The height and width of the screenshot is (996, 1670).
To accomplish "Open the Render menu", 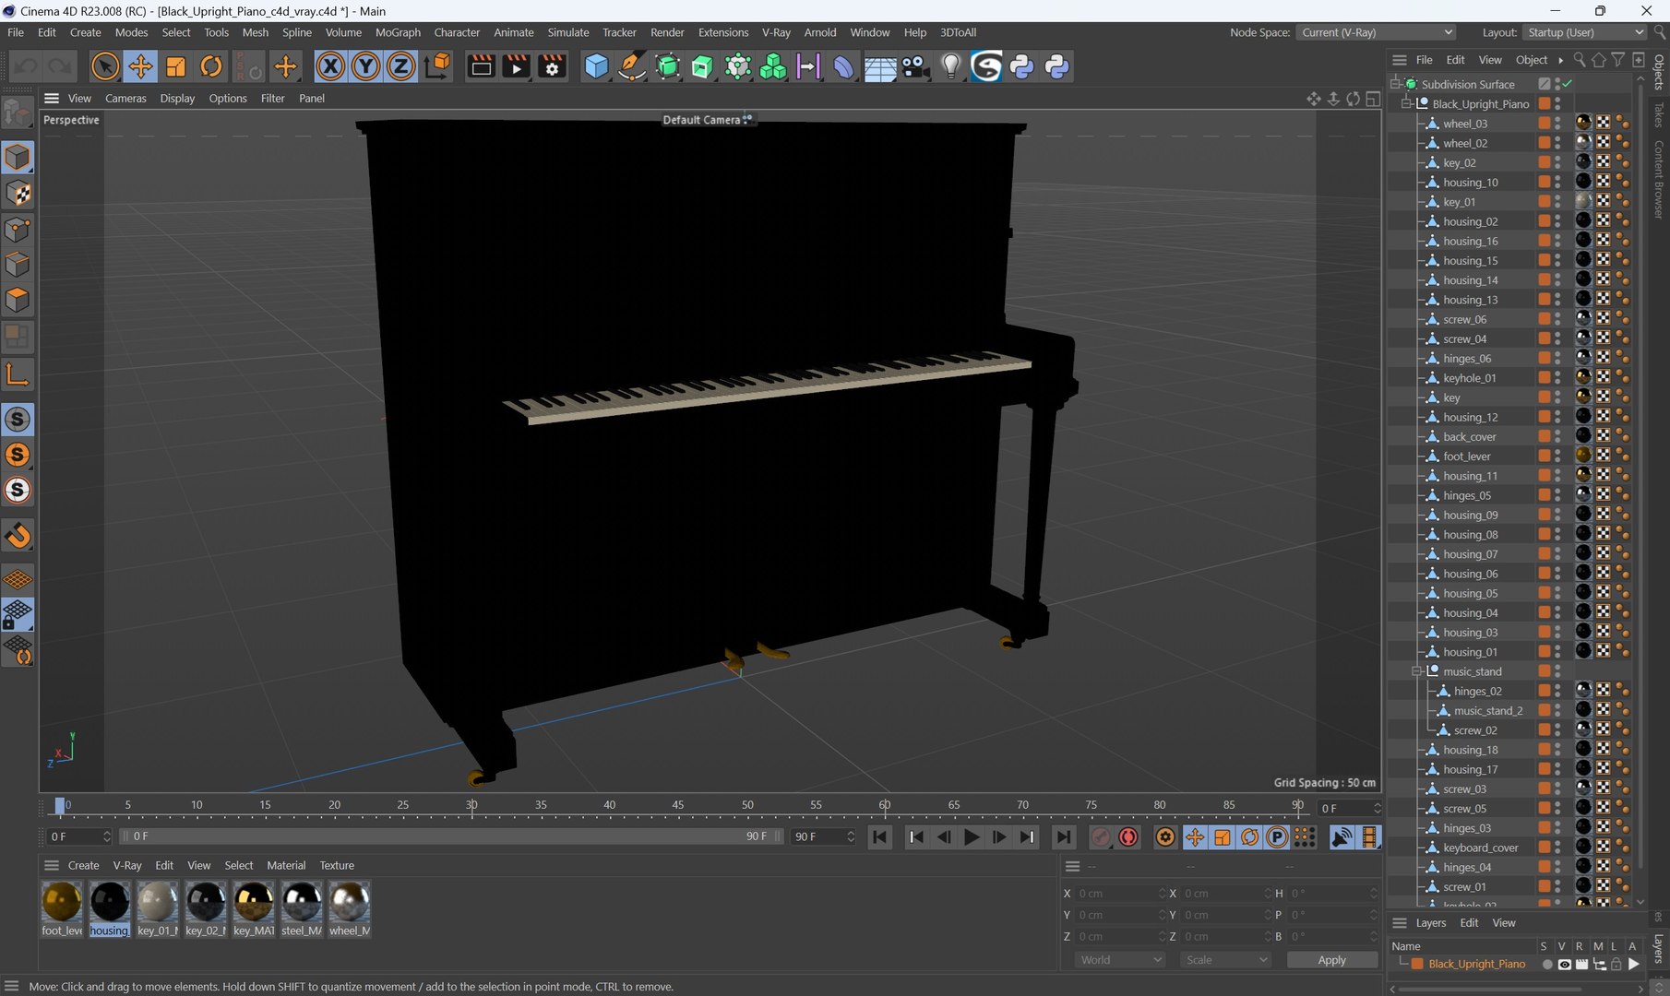I will tap(667, 32).
